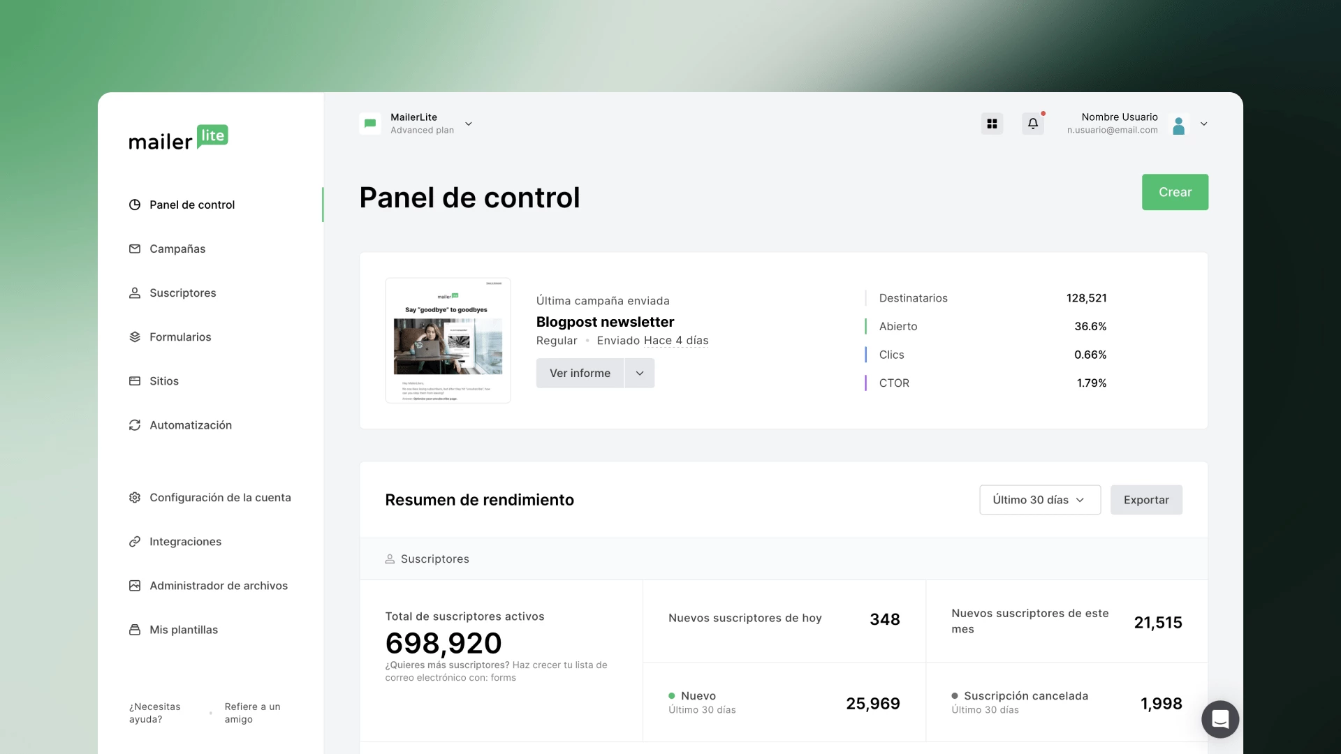Go to Campañas in the sidebar
This screenshot has width=1341, height=754.
pos(177,249)
